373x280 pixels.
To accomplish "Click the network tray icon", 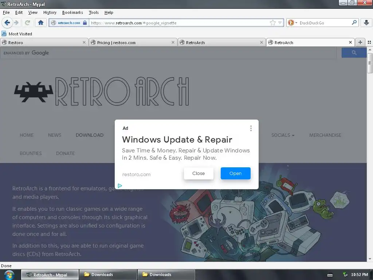I will (345, 275).
